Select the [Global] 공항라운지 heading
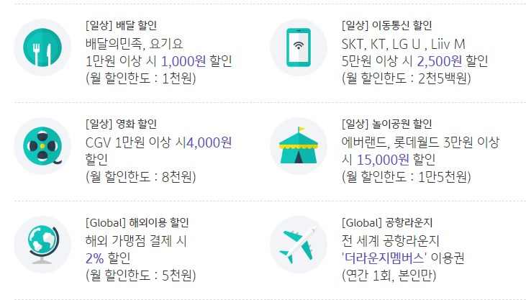Image resolution: width=526 pixels, height=300 pixels. (x=387, y=222)
